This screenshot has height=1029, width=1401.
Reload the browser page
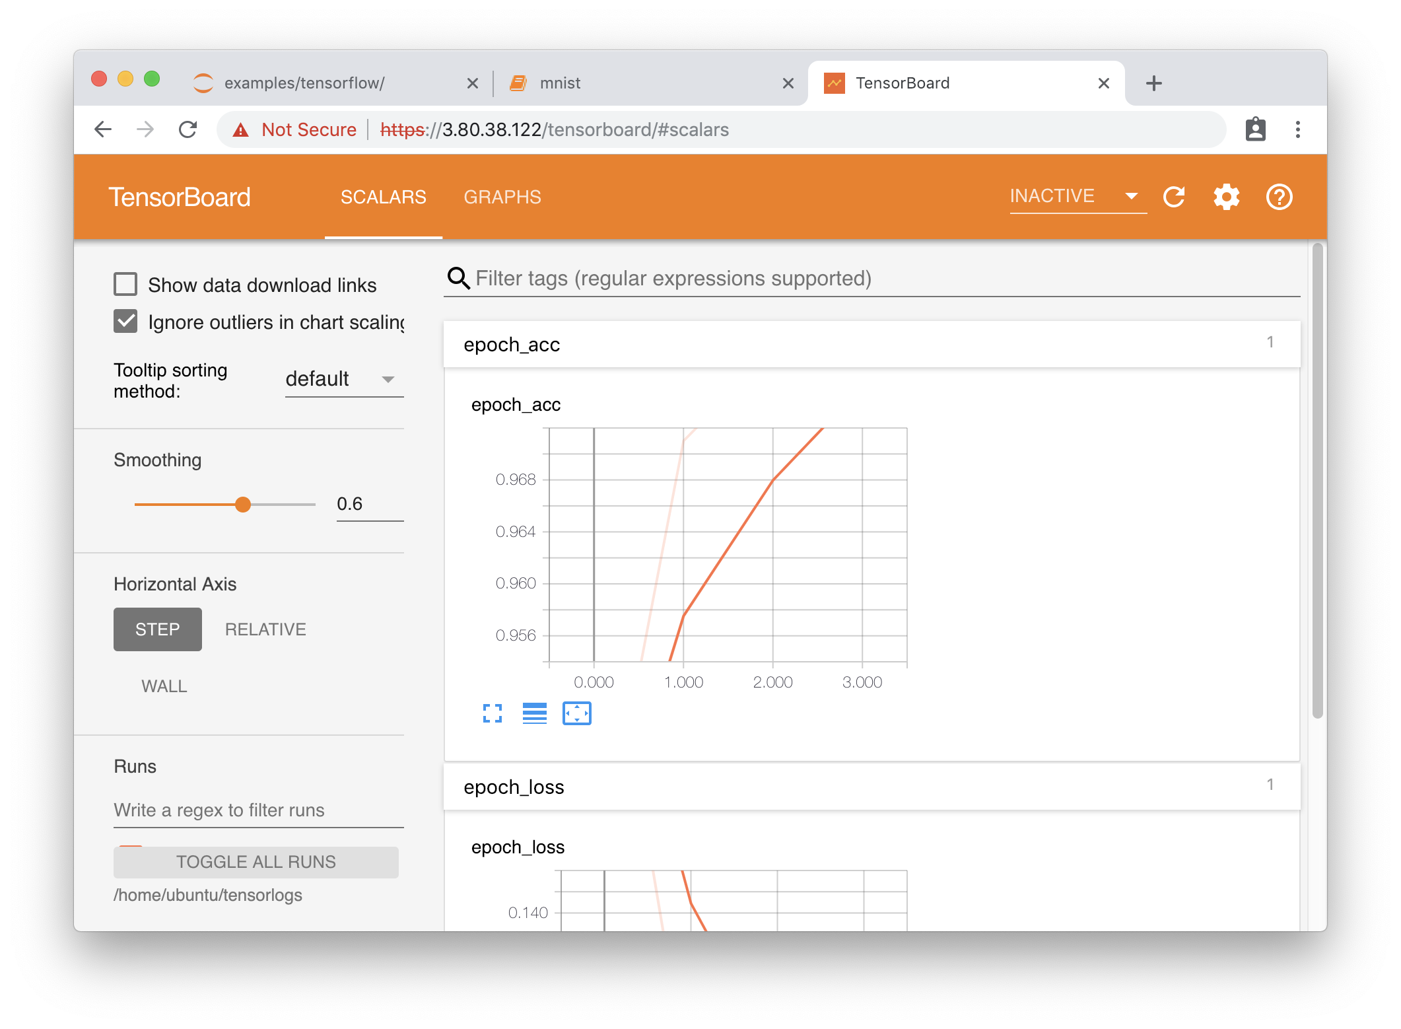point(188,129)
